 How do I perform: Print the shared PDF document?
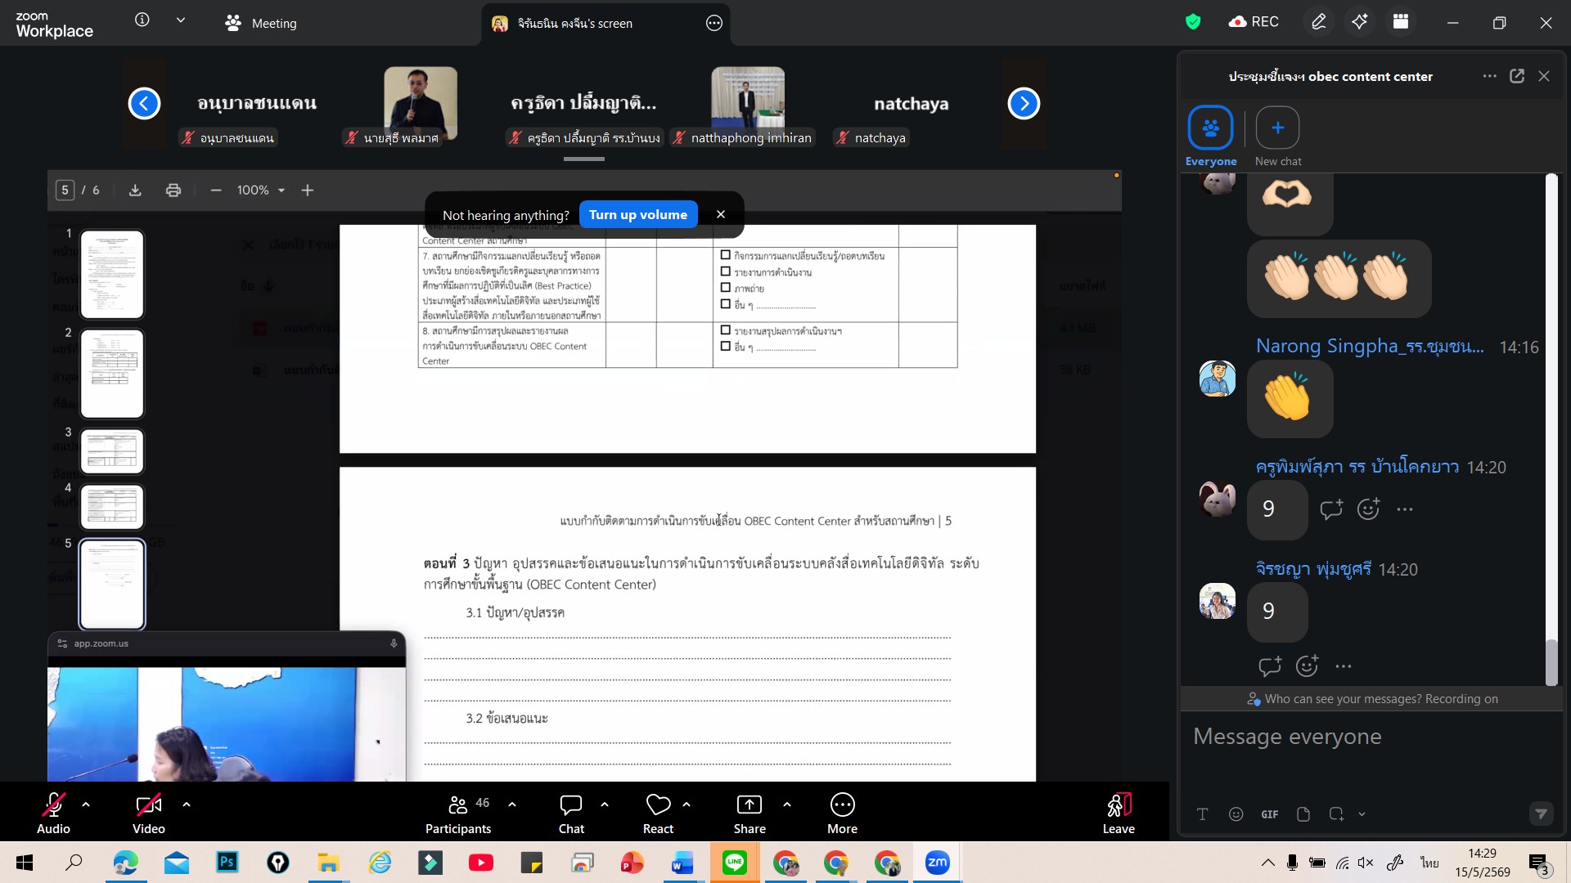tap(173, 190)
